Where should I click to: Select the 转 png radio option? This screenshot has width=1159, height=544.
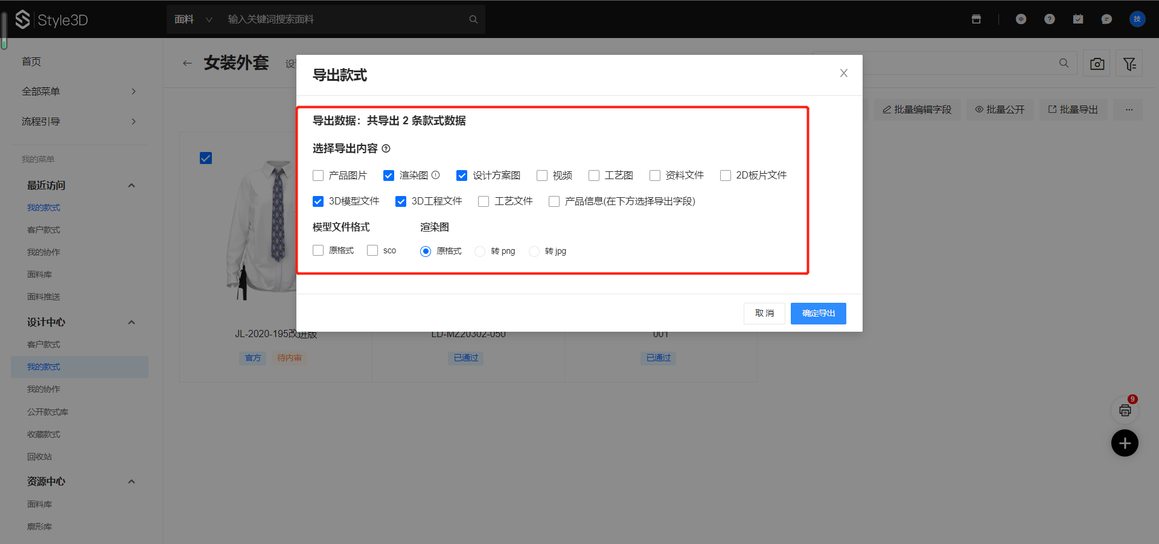480,251
